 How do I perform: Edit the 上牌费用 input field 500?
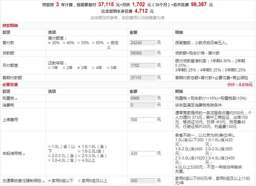click(x=143, y=120)
